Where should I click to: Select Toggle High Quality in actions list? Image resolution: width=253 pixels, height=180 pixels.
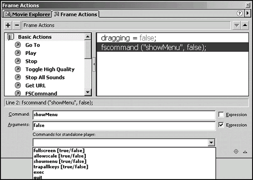click(50, 69)
